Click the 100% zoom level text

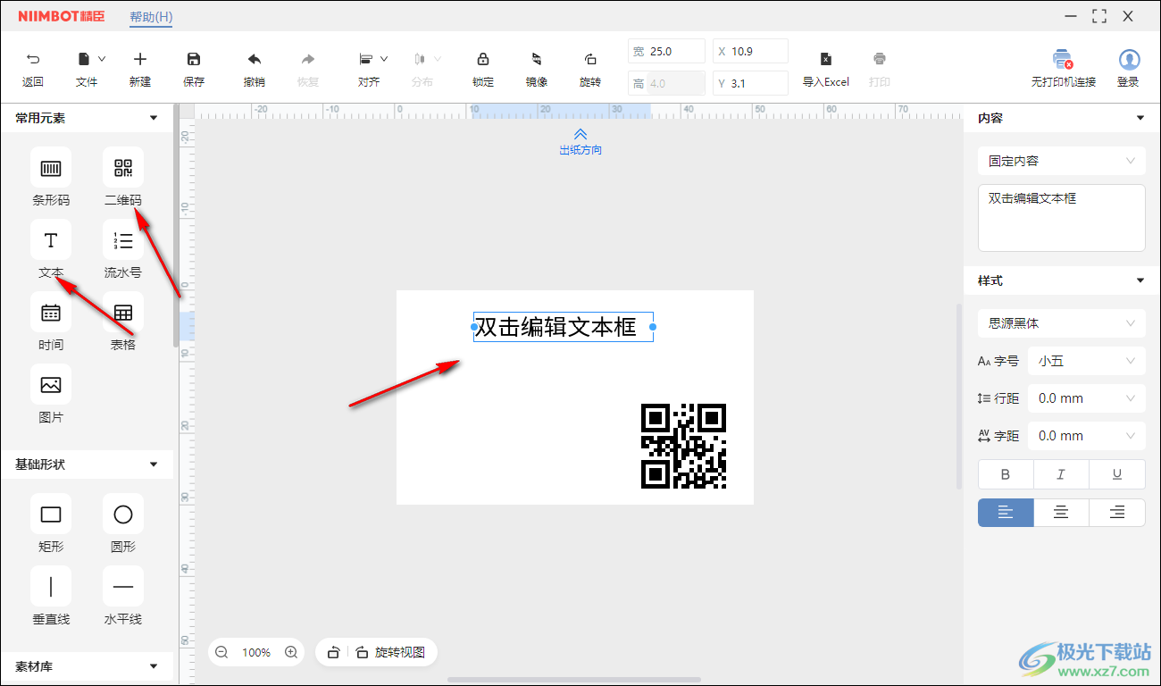(x=256, y=653)
